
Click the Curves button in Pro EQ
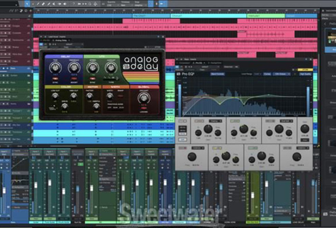click(267, 74)
